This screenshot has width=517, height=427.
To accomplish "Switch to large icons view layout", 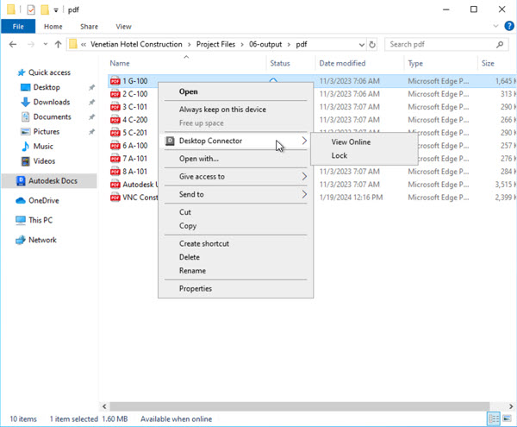I will [x=507, y=418].
